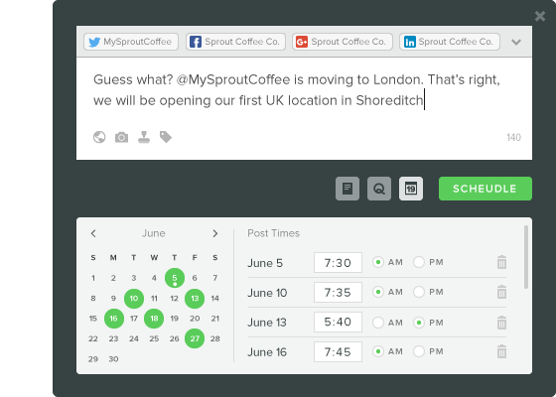Click the globe location icon in composer
Screen dimensions: 556x397
pos(99,137)
